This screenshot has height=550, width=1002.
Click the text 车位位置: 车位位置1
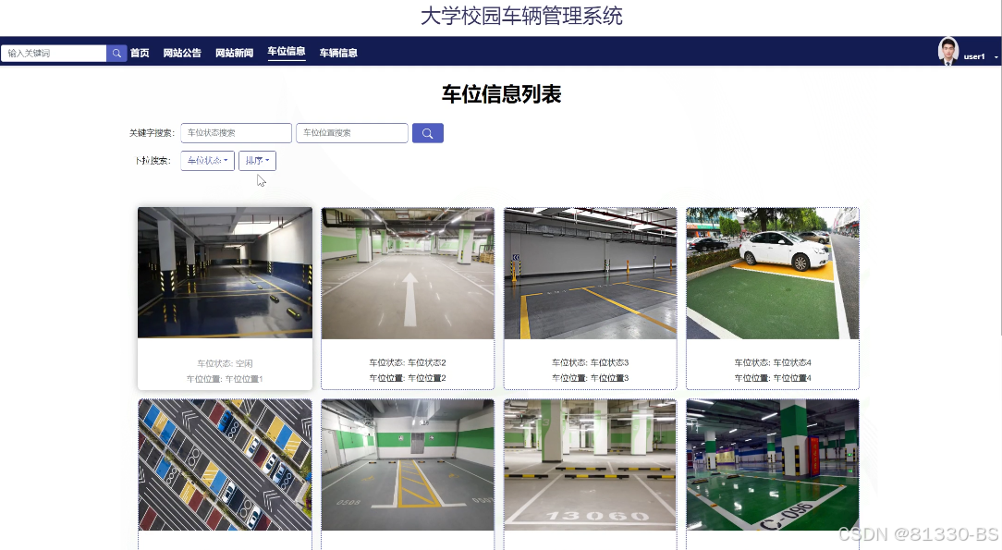click(x=225, y=379)
